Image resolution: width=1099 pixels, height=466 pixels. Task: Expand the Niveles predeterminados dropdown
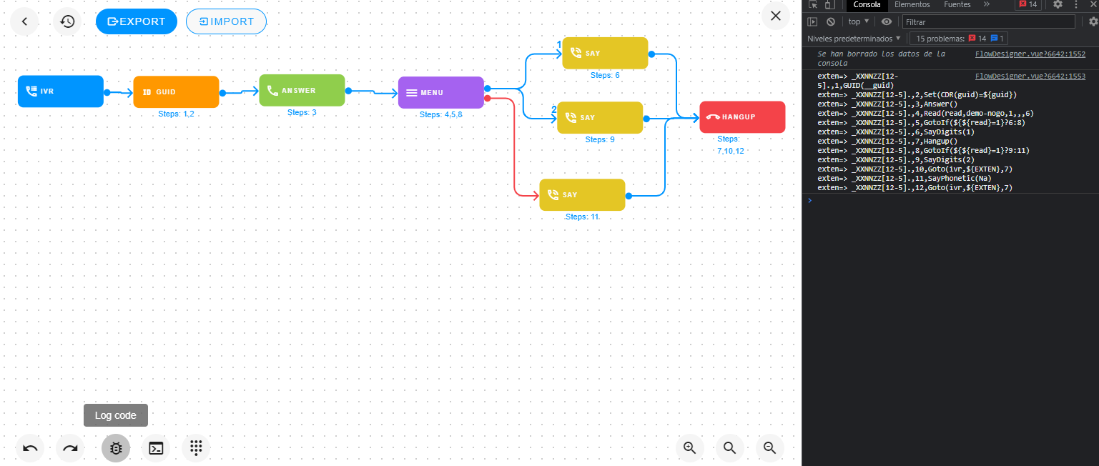pos(854,38)
